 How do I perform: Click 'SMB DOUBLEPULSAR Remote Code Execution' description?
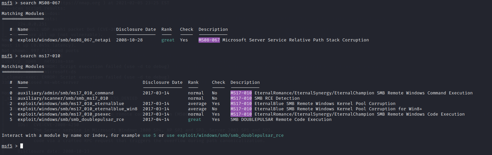(281, 120)
